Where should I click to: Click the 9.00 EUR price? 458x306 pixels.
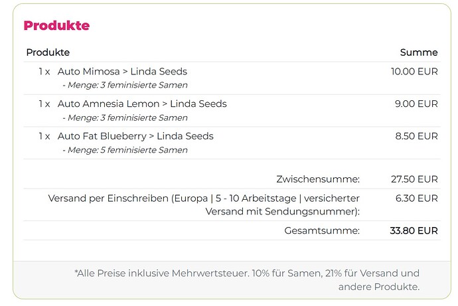click(x=416, y=104)
